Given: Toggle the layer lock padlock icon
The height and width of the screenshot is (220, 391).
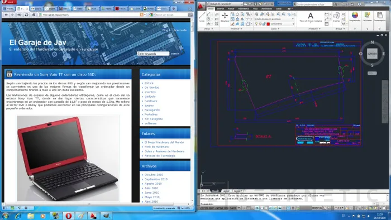Looking at the screenshot, I should [264, 24].
